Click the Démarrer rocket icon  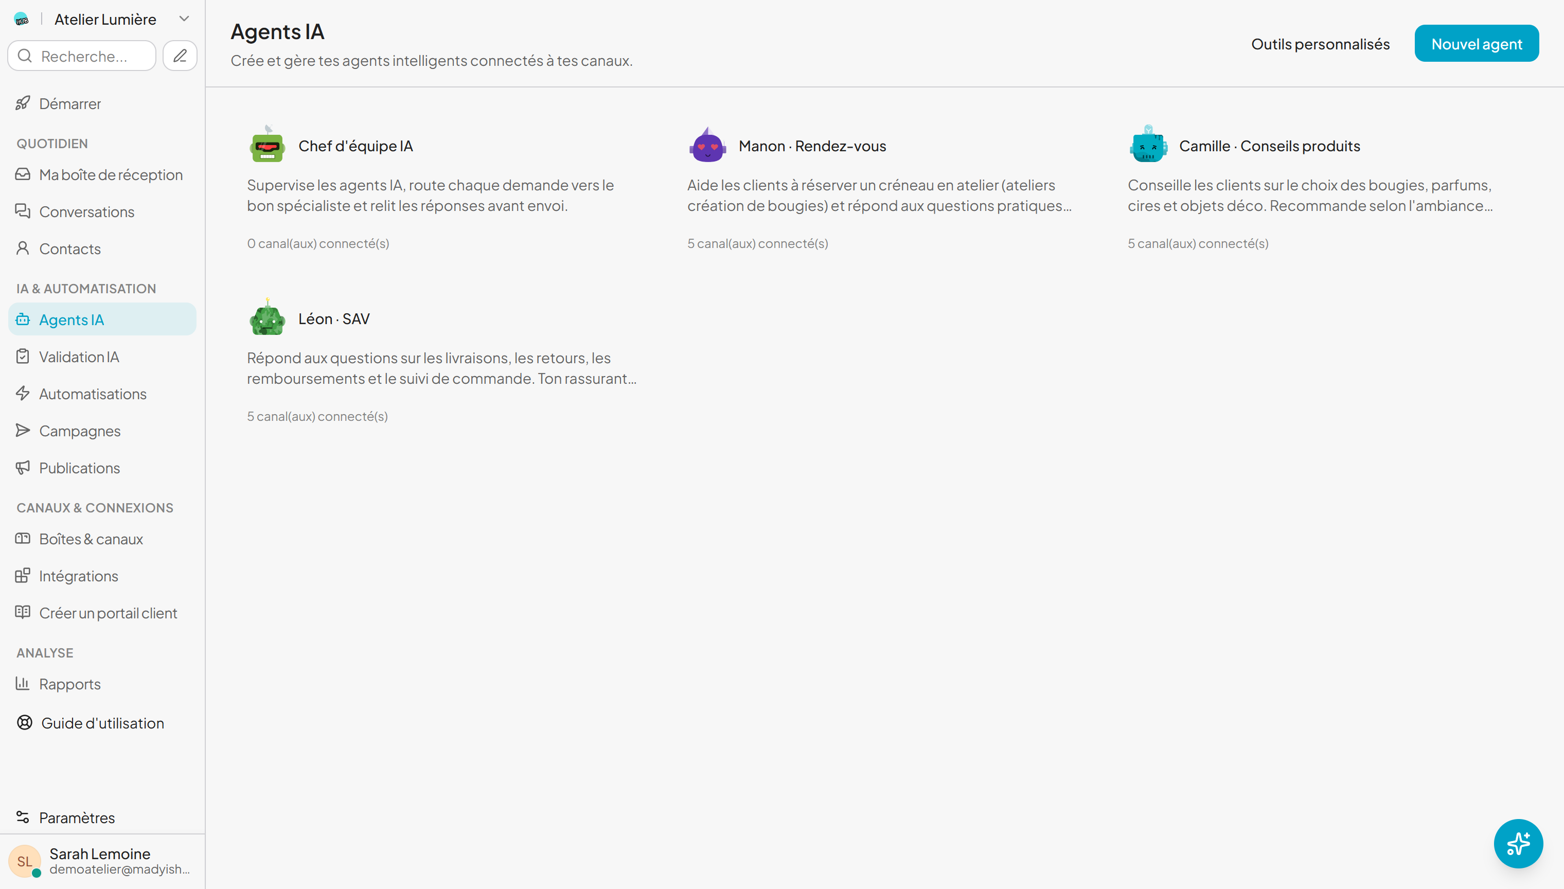point(23,103)
